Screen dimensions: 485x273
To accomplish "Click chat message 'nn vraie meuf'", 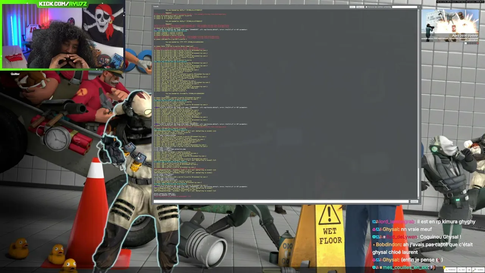I will click(416, 229).
